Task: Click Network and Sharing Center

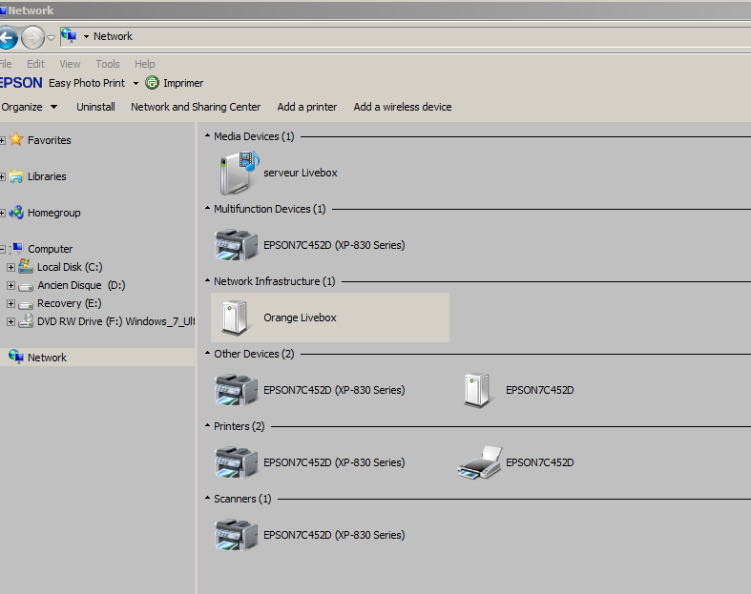Action: [x=196, y=107]
